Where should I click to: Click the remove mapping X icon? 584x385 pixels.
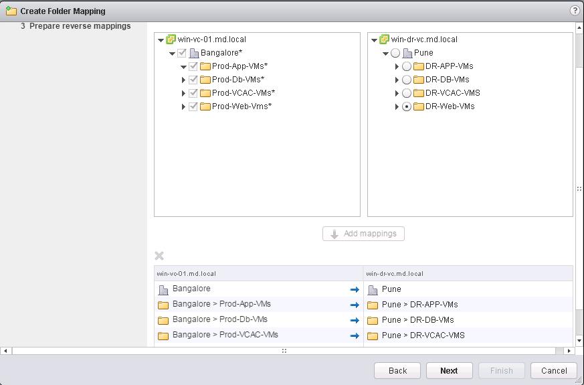(159, 256)
